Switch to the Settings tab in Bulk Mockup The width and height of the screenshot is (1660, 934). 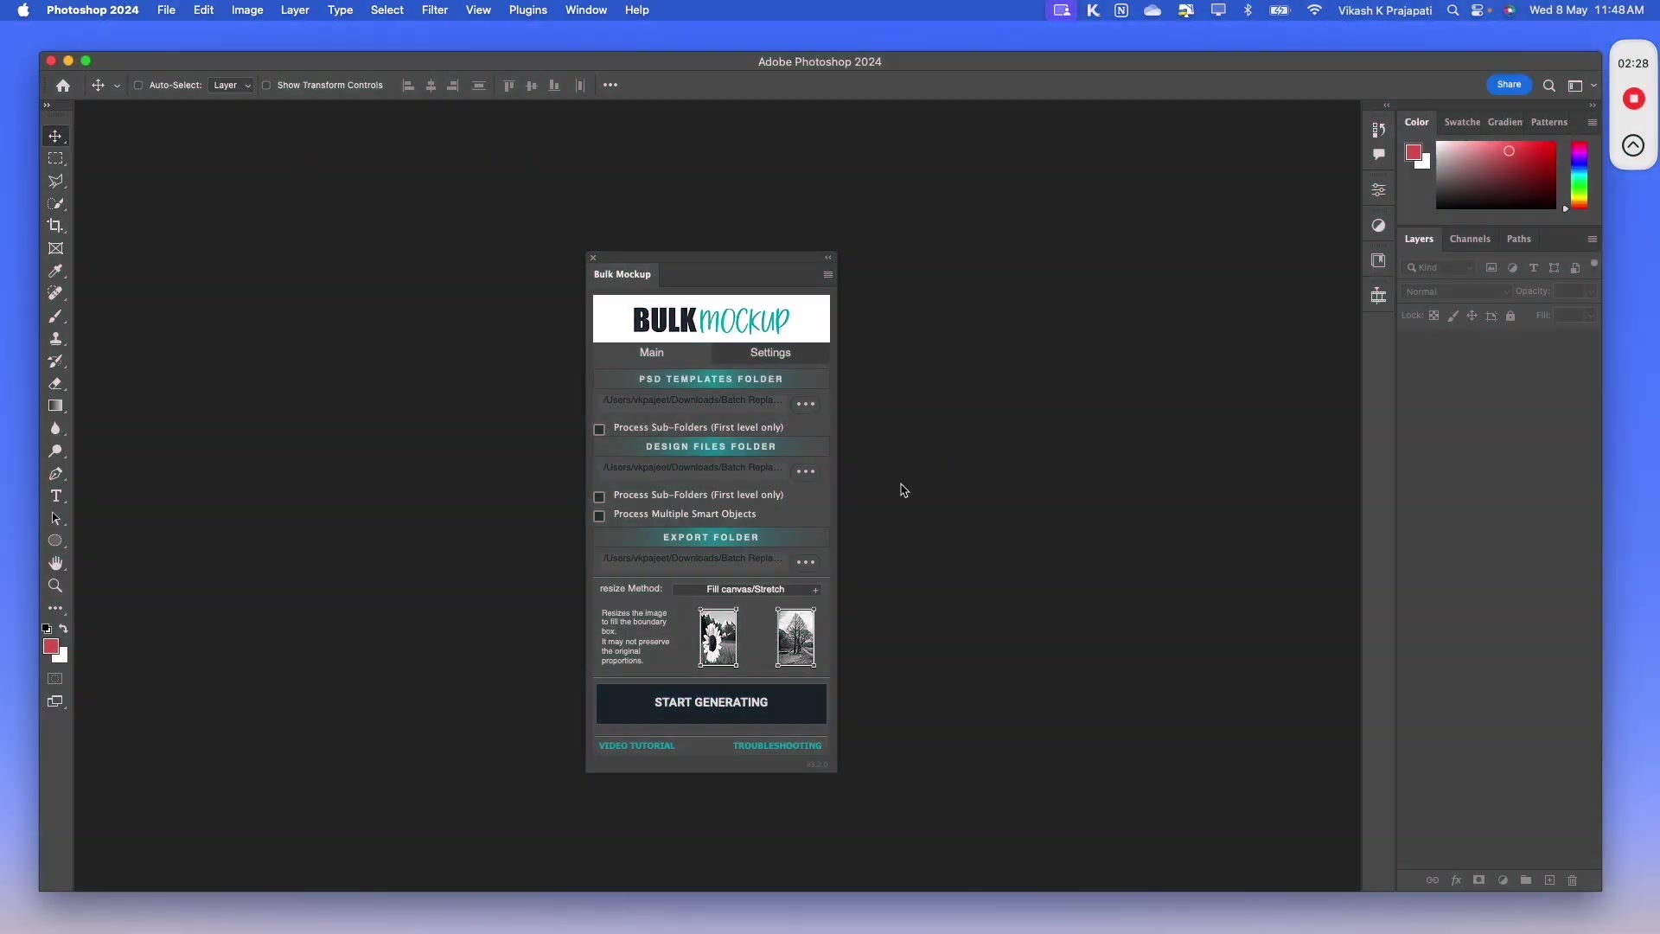(x=770, y=354)
